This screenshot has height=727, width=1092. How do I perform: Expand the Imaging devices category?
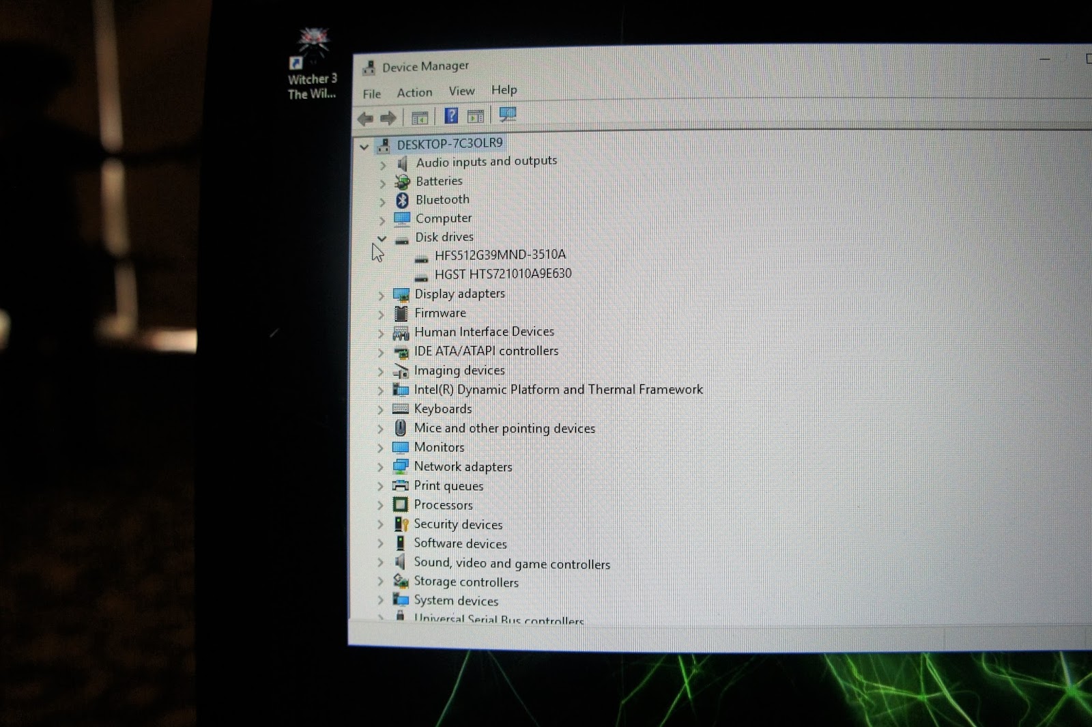(381, 372)
